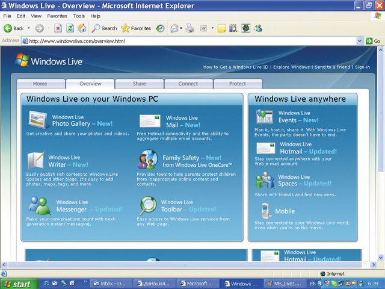
Task: Click How to Get a Windows Live ID
Action: 236,67
